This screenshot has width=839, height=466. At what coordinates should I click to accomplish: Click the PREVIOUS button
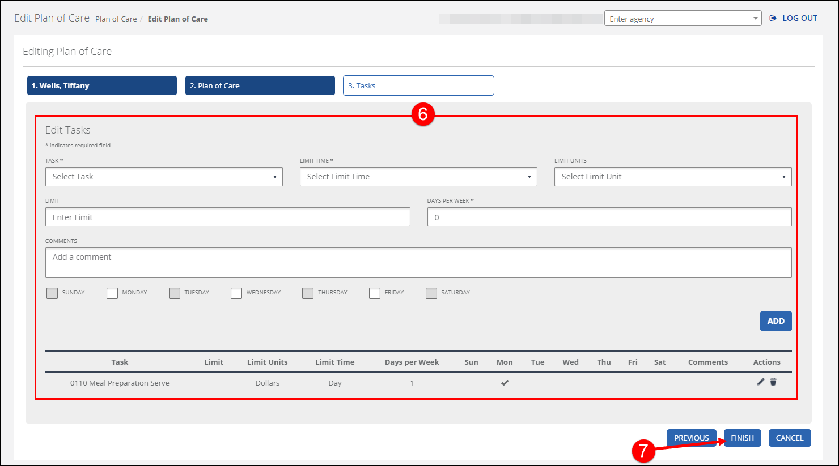691,438
